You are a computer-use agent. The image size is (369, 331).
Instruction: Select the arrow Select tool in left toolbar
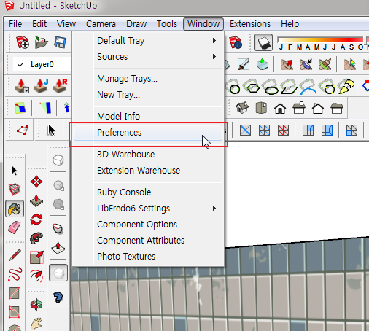click(15, 171)
